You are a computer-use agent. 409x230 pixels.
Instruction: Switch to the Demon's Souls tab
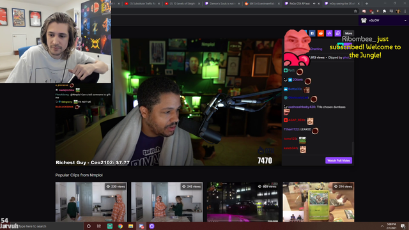tap(222, 4)
